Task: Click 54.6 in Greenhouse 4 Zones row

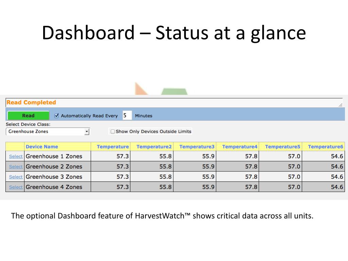Action: (337, 187)
